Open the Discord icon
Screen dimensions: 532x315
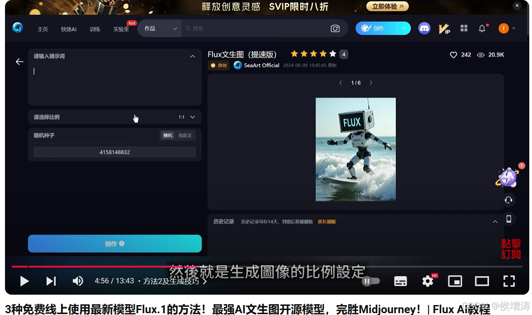click(x=424, y=28)
